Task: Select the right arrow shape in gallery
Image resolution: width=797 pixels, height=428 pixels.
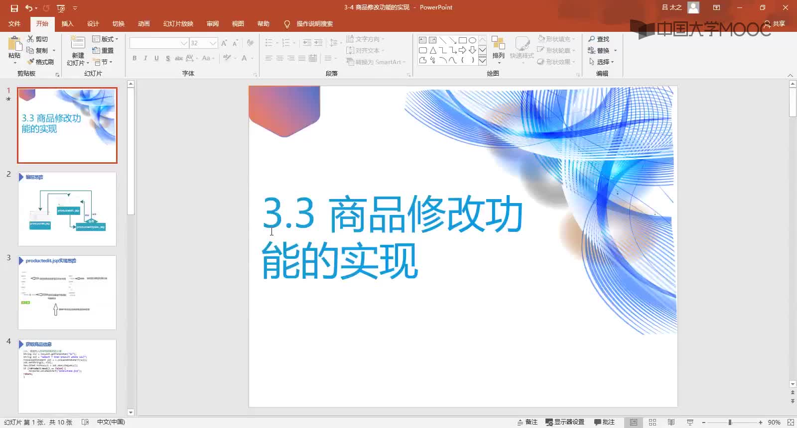Action: (462, 50)
